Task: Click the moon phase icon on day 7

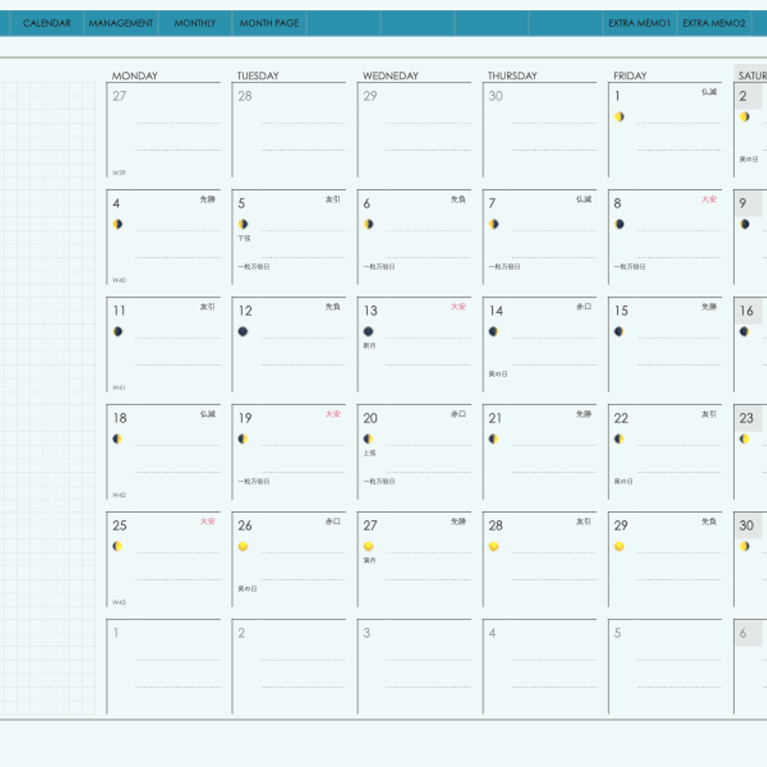Action: (x=494, y=224)
